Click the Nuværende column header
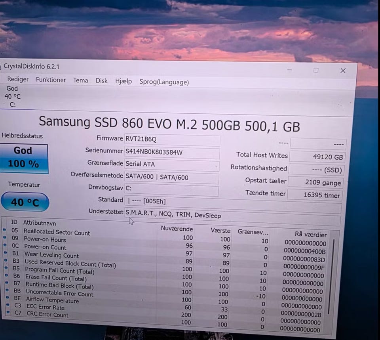Screen dimensions: 380x340 (177, 229)
